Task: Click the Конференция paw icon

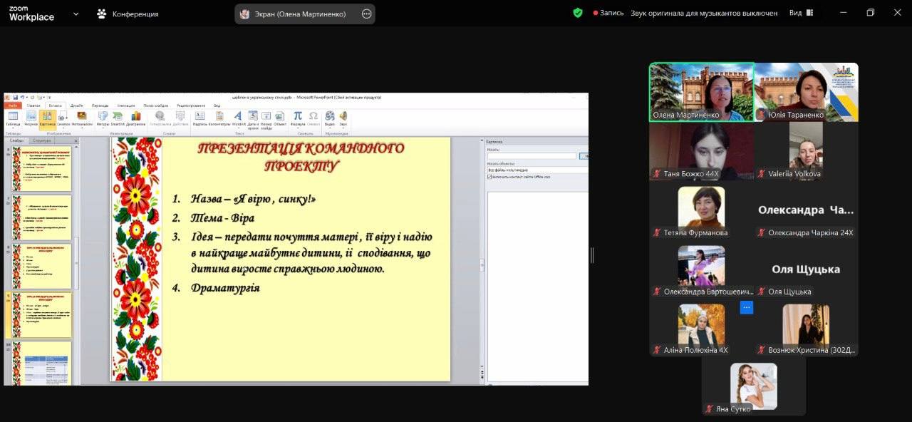Action: pyautogui.click(x=102, y=14)
